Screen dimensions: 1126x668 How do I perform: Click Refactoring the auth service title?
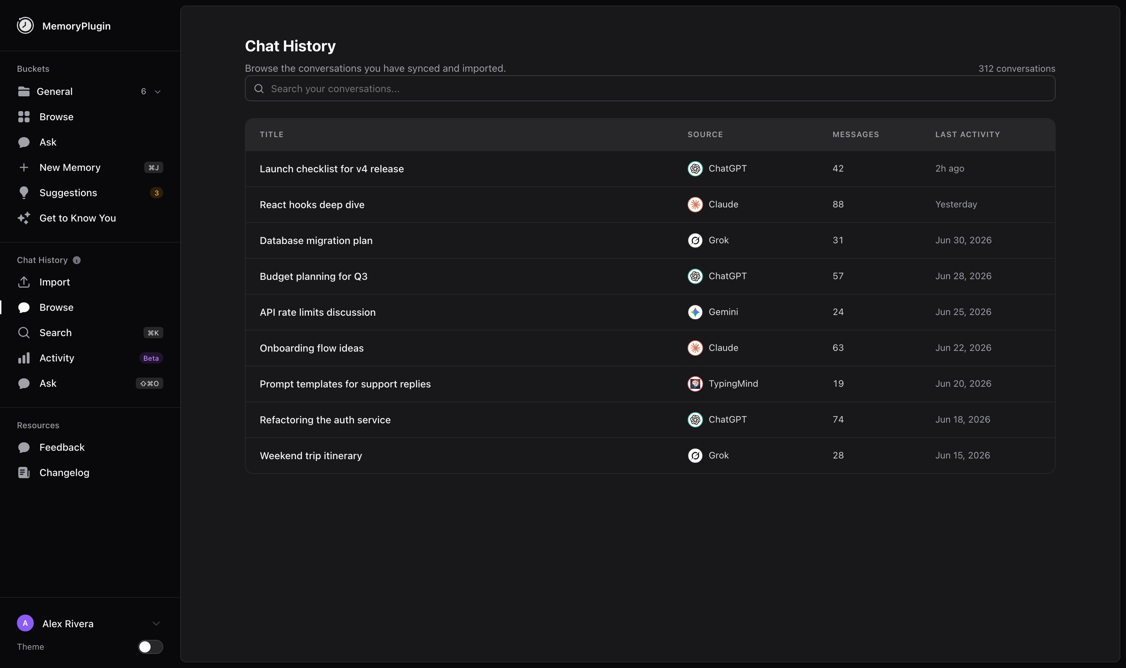(x=325, y=419)
